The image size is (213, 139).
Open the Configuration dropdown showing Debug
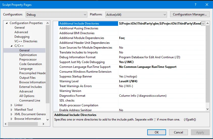(x=56, y=14)
